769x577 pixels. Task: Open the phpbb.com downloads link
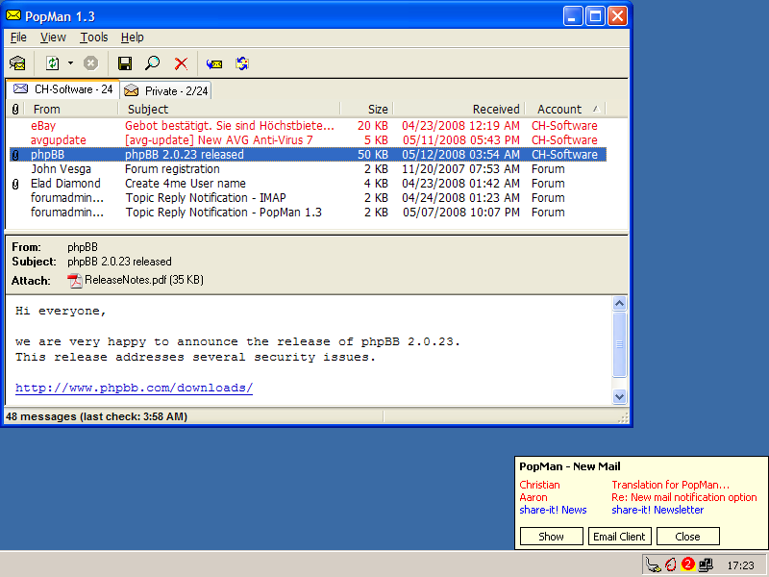coord(134,388)
